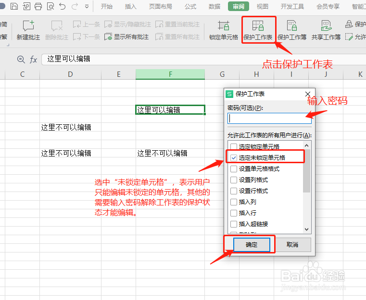366x300 pixels.
Task: Click 显示所有批注 button
Action: (x=126, y=37)
